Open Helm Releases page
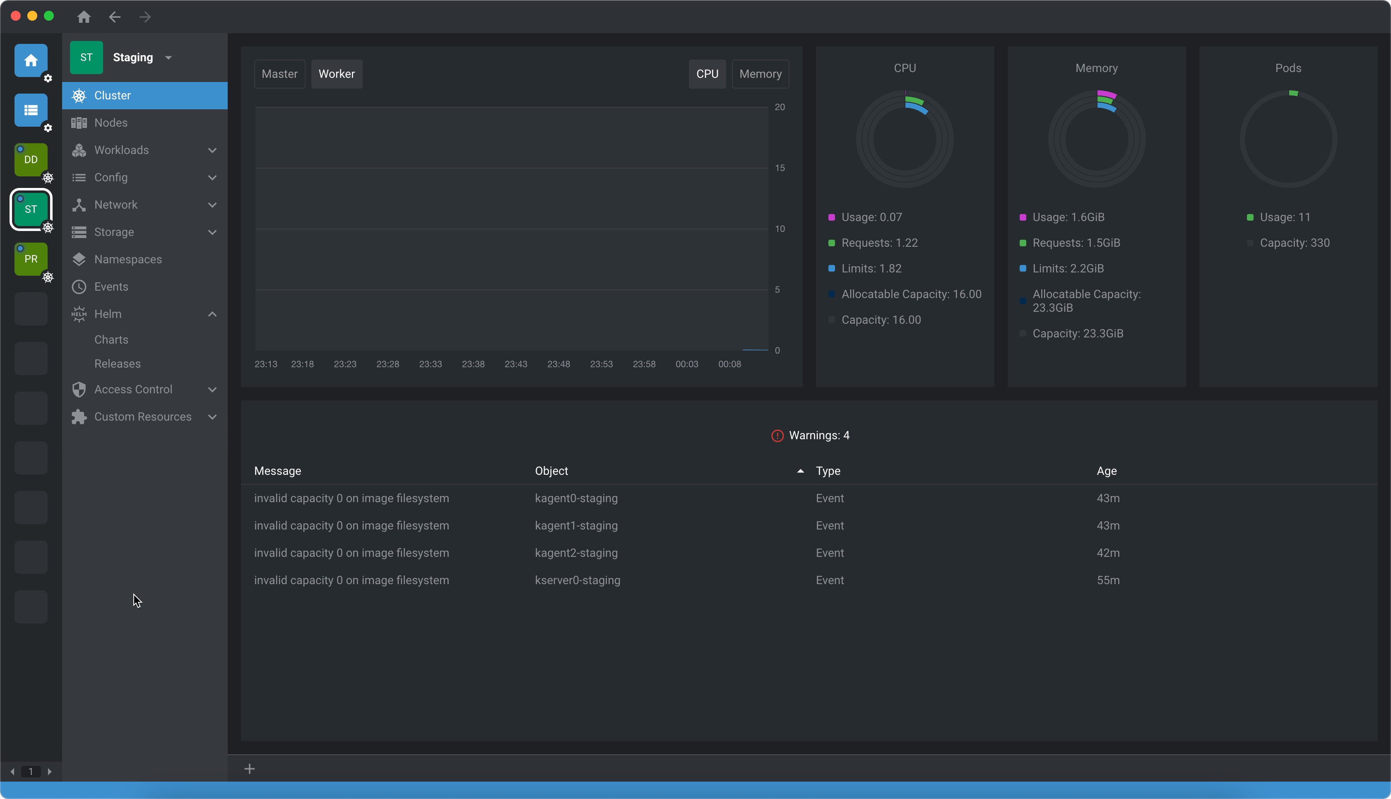The height and width of the screenshot is (799, 1391). 118,364
